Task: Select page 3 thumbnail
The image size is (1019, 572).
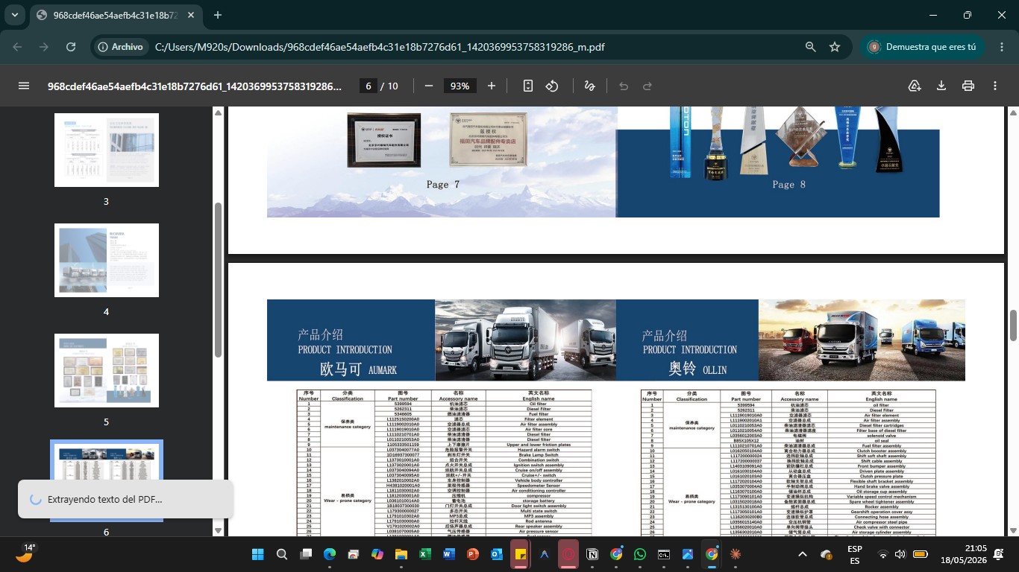Action: click(107, 150)
